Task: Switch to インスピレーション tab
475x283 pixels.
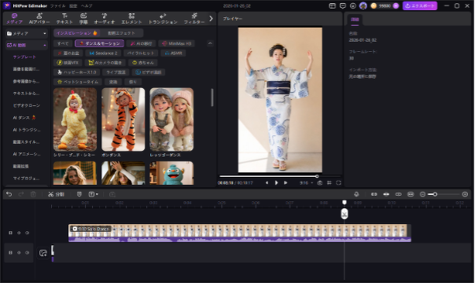Action: coord(76,33)
